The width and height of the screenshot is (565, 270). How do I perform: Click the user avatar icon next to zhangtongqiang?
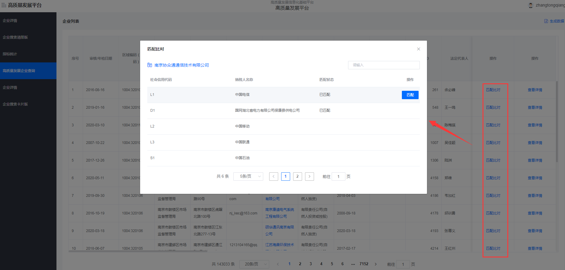pyautogui.click(x=531, y=5)
